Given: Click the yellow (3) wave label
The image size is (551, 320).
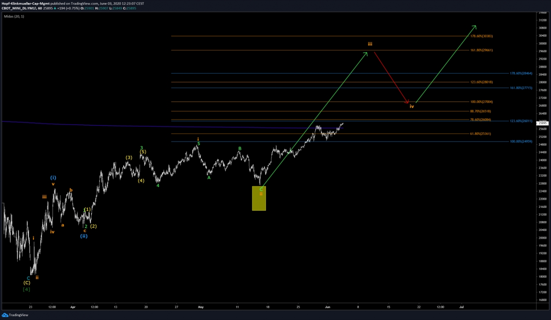Looking at the screenshot, I should tap(129, 157).
